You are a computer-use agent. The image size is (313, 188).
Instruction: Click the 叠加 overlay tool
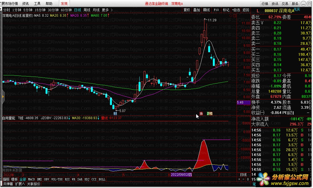pos(197,10)
